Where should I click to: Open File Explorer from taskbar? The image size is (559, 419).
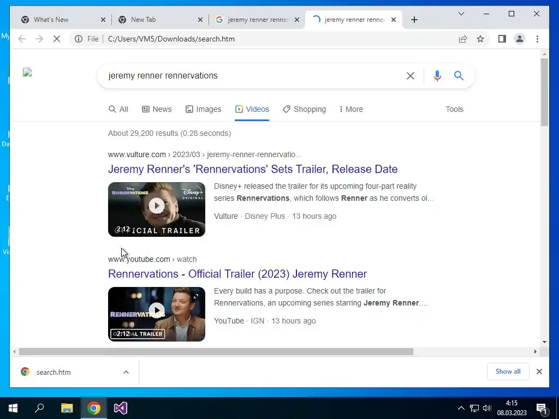[x=67, y=408]
